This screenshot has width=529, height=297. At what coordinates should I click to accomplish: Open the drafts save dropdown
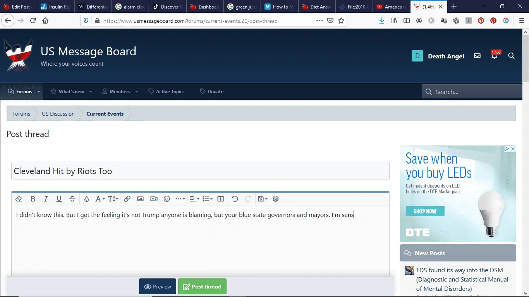(263, 199)
